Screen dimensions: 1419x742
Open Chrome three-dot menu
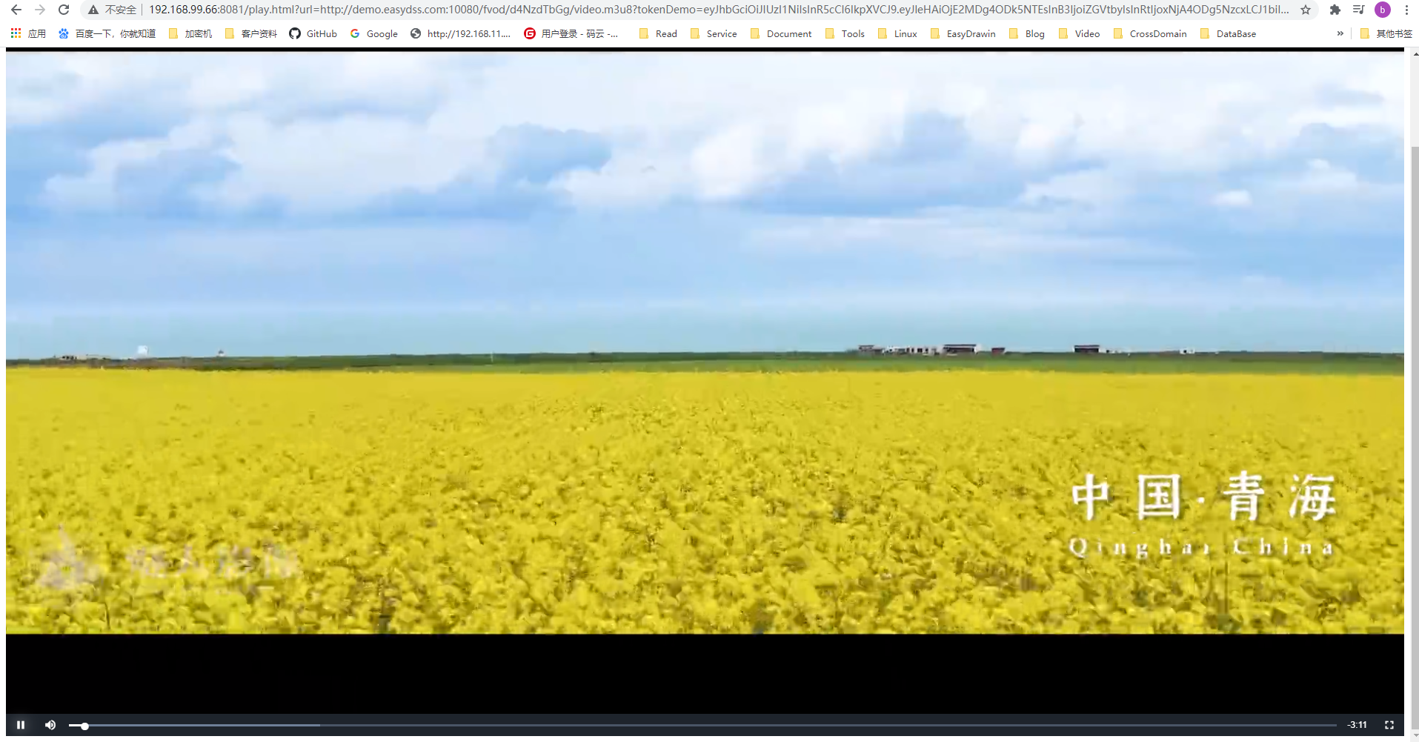click(x=1406, y=10)
